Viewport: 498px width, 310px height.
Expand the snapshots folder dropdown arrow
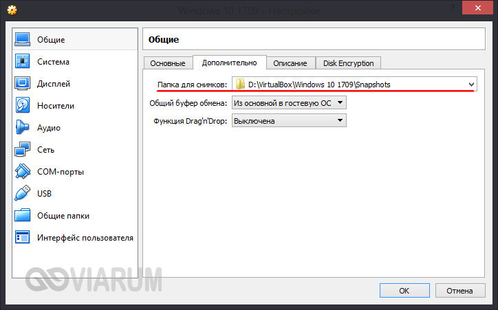(x=471, y=85)
